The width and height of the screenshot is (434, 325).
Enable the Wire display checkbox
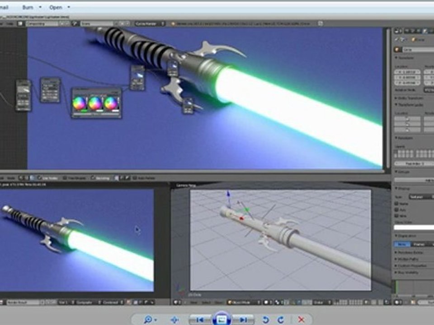click(396, 216)
